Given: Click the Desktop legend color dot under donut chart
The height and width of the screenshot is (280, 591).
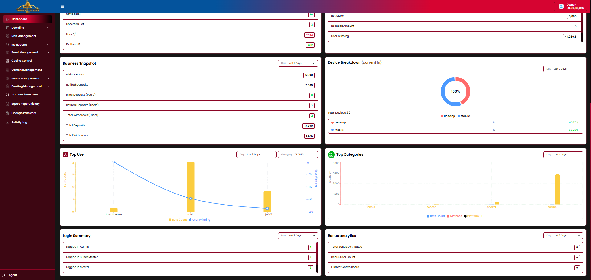Looking at the screenshot, I should coord(442,116).
